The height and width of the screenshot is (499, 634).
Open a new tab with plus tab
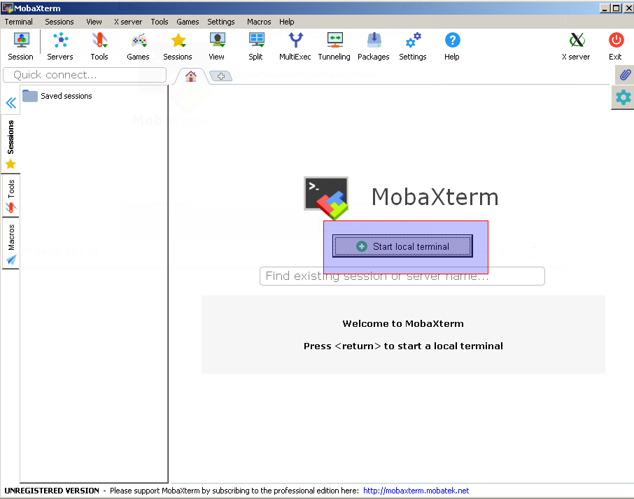coord(220,76)
